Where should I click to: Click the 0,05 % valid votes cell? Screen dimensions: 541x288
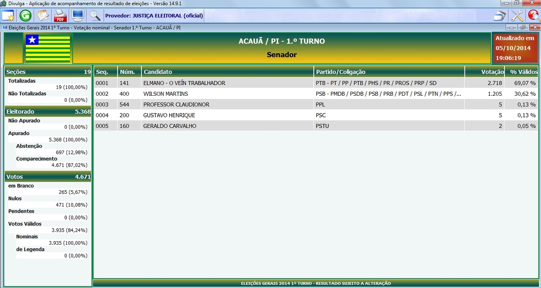click(x=522, y=126)
